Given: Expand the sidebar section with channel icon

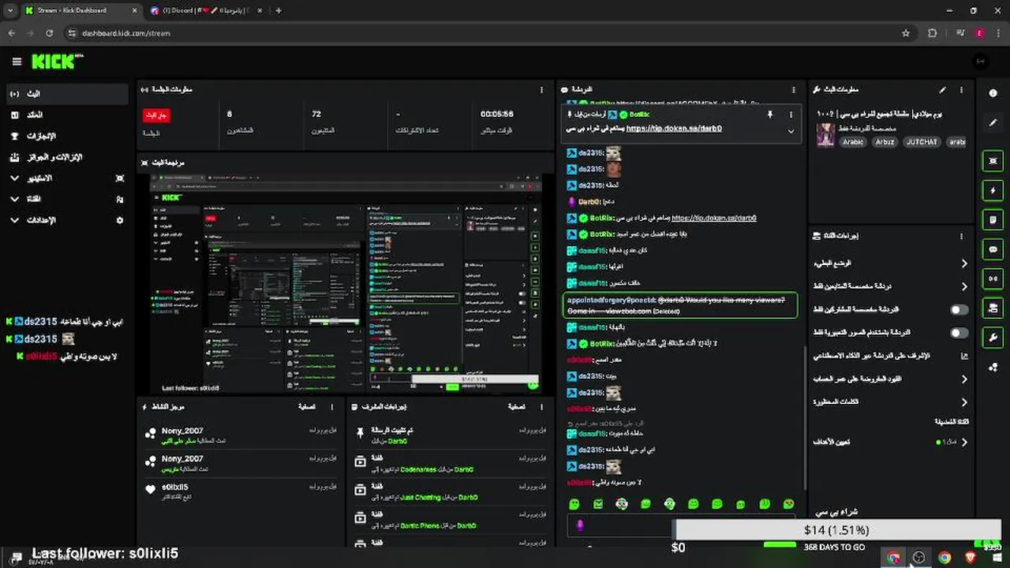Looking at the screenshot, I should (66, 199).
